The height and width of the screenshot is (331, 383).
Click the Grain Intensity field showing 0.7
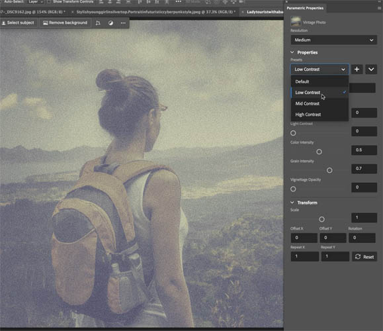[364, 169]
